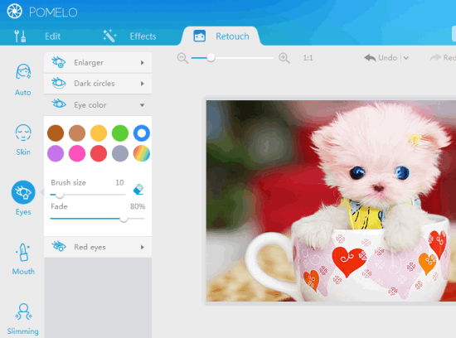Viewport: 456px width, 338px height.
Task: Click the Dark circles label
Action: (x=95, y=84)
